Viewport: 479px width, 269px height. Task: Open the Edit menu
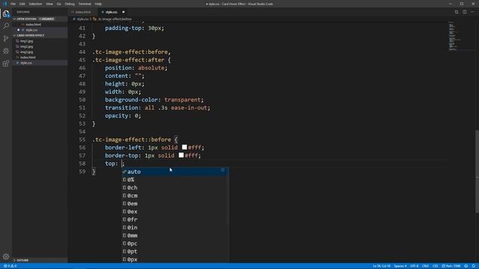pos(22,4)
